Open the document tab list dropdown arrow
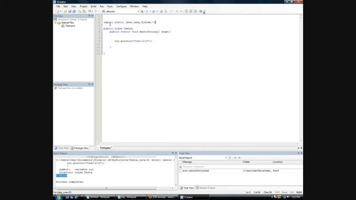The height and width of the screenshot is (200, 356). coord(298,148)
